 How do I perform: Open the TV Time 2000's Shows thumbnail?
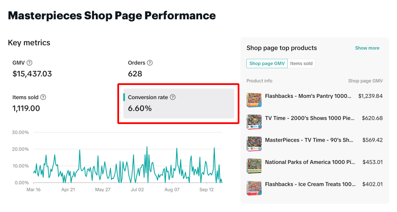[x=254, y=122]
